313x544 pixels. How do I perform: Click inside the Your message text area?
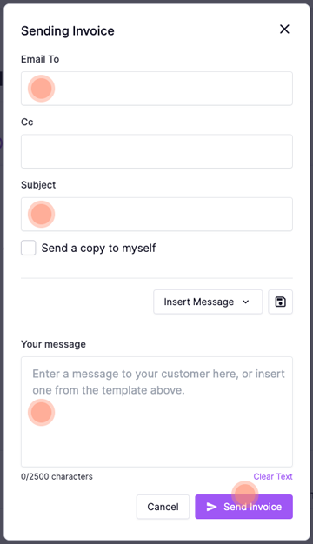click(x=156, y=412)
